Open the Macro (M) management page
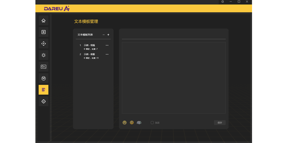The image size is (286, 143). [x=43, y=78]
